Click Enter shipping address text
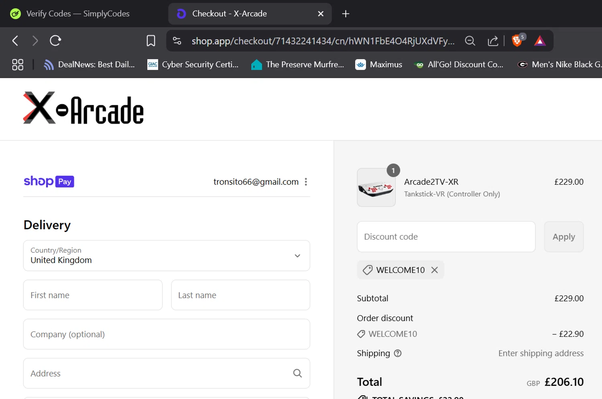This screenshot has width=602, height=399. tap(541, 353)
